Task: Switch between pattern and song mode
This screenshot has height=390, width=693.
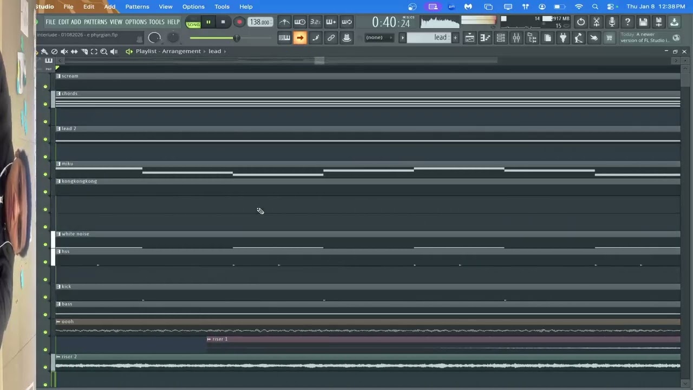Action: click(193, 22)
